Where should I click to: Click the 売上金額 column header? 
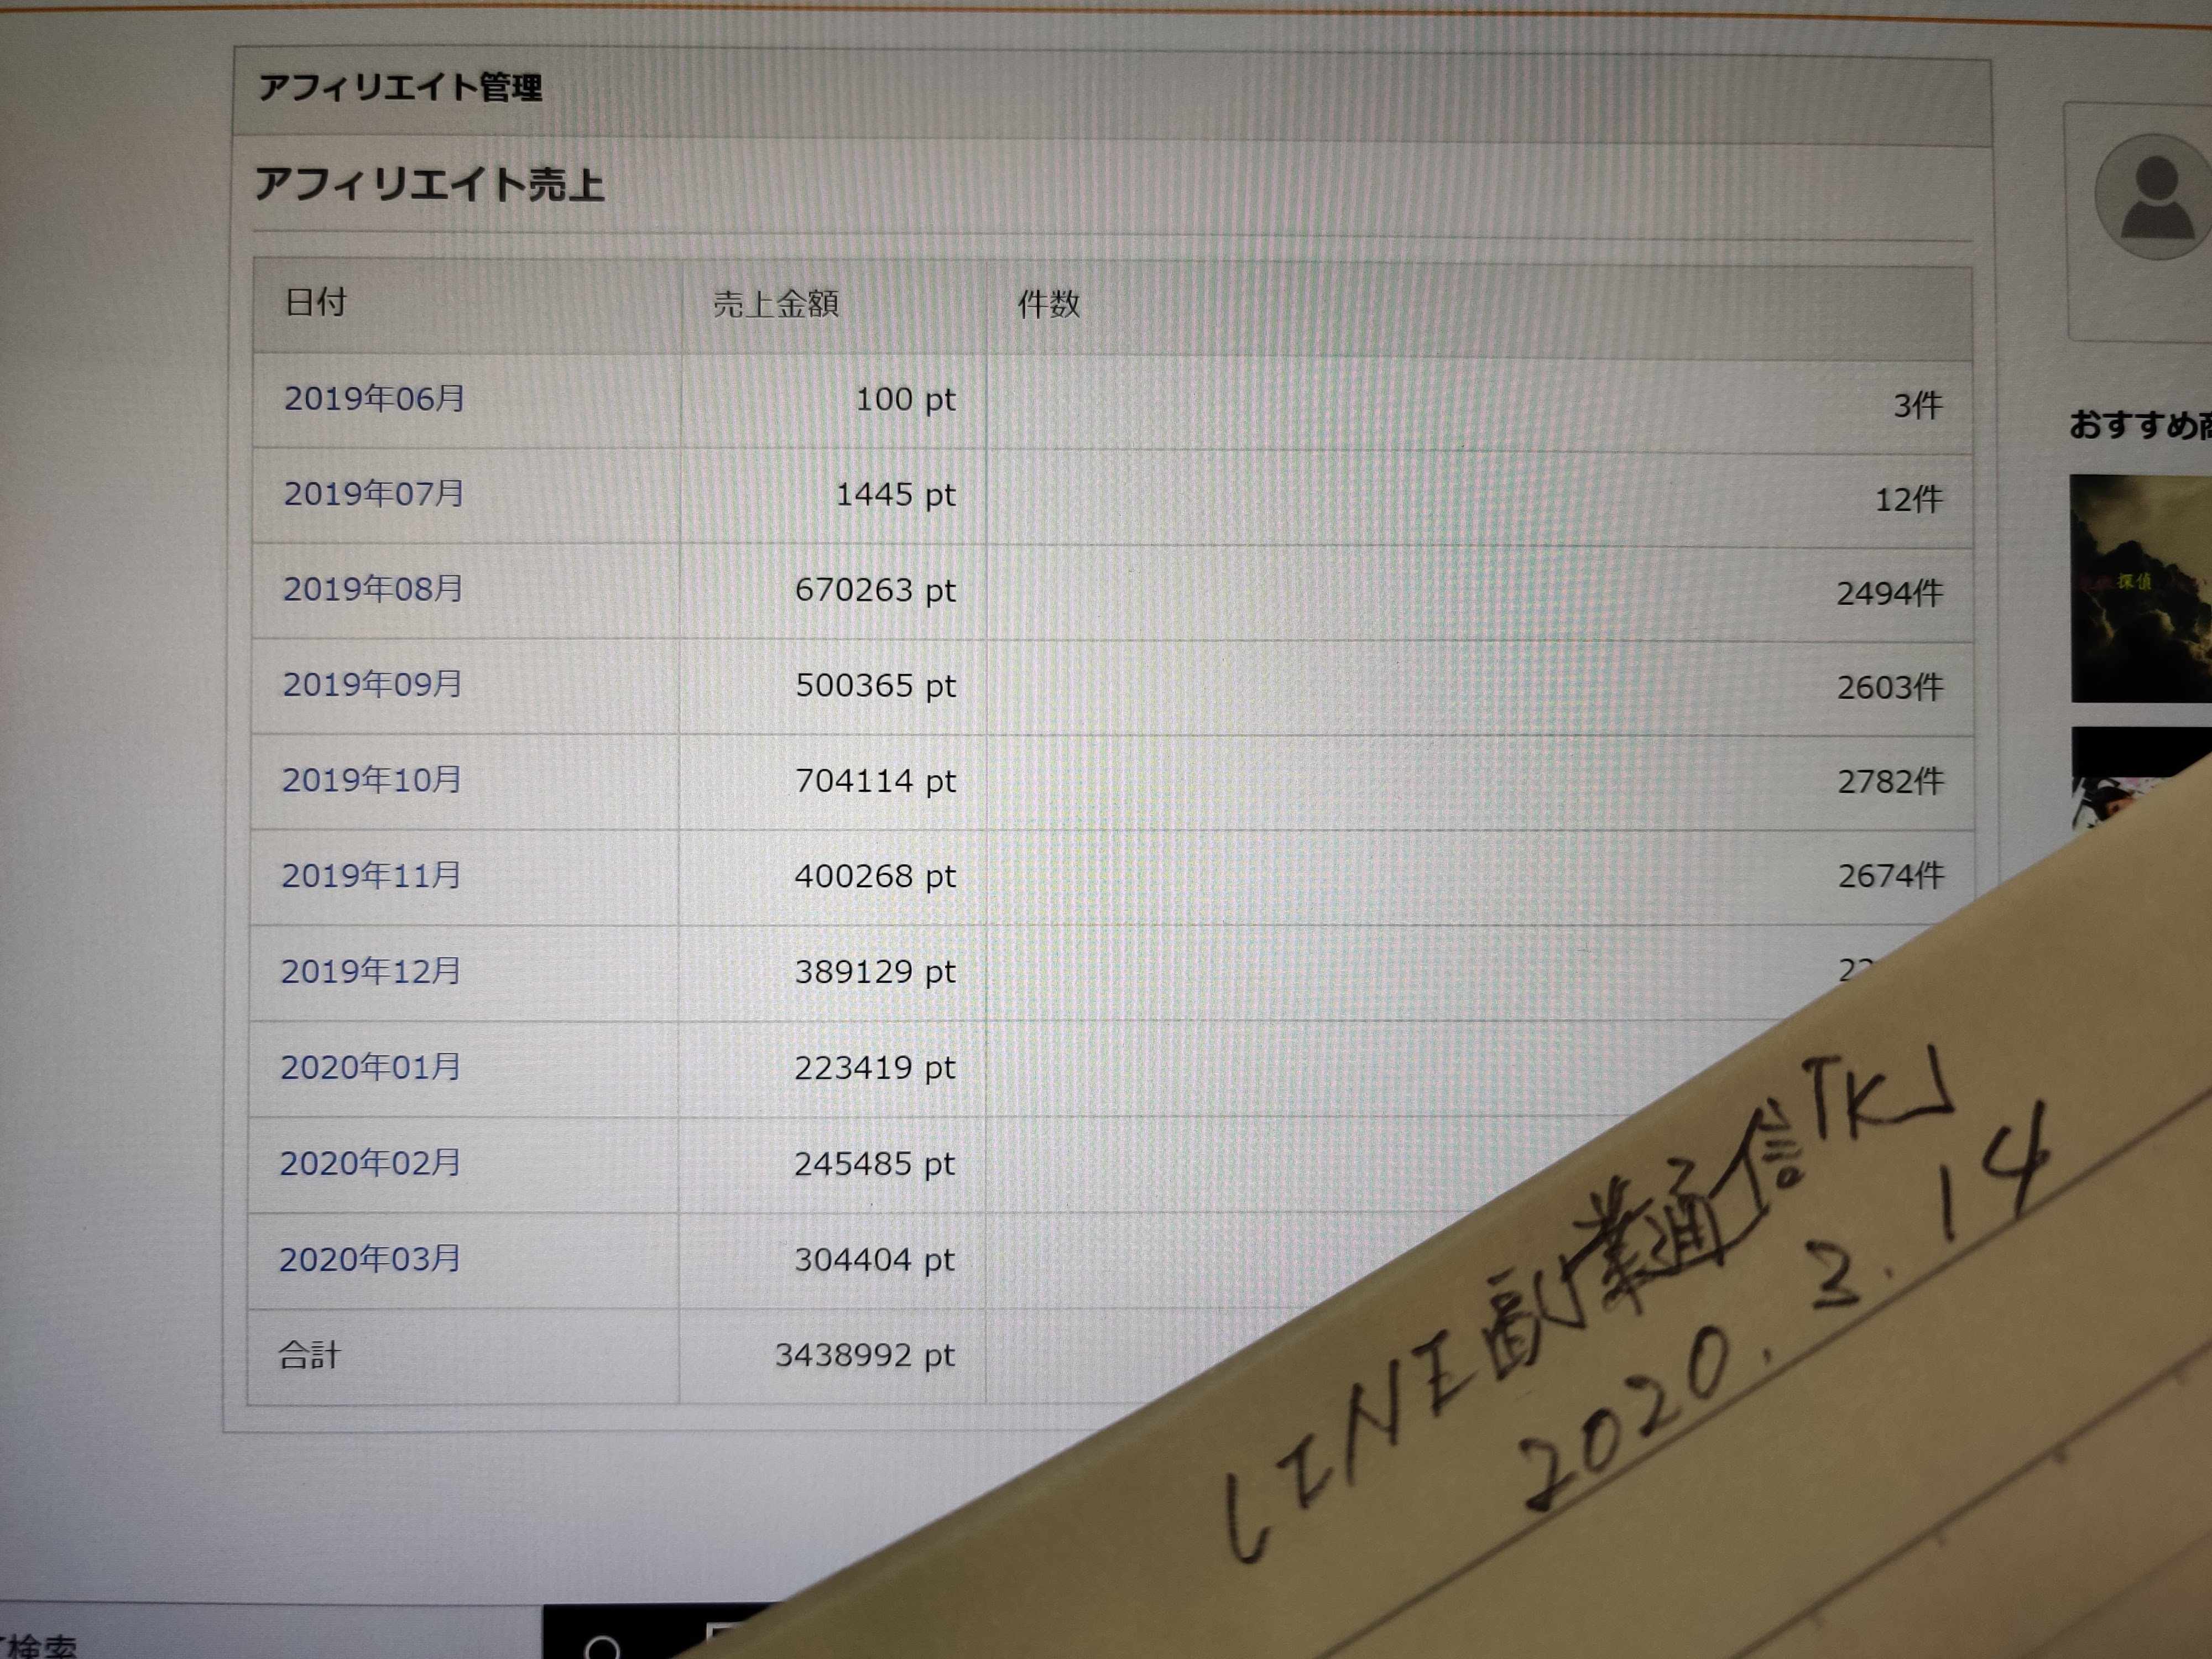(x=775, y=304)
